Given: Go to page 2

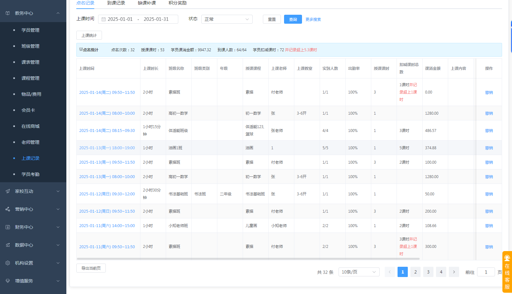Looking at the screenshot, I should 415,272.
